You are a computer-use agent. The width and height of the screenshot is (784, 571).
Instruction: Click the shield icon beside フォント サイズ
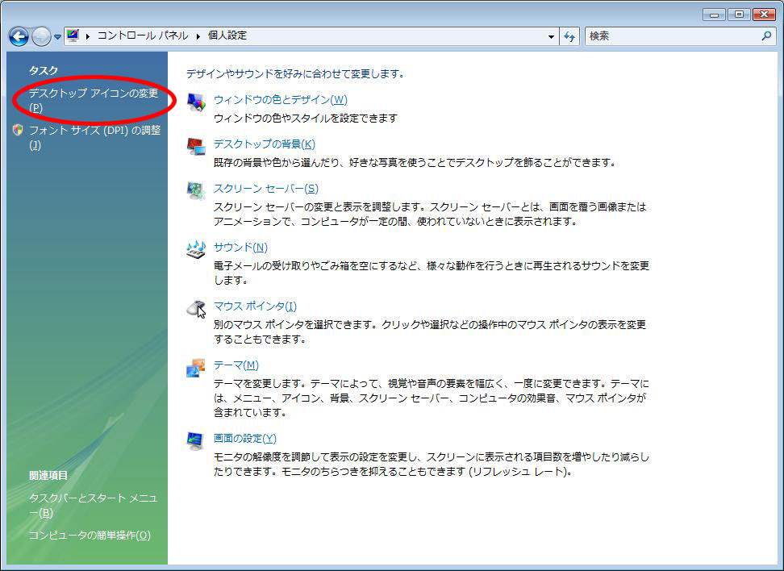pyautogui.click(x=18, y=131)
